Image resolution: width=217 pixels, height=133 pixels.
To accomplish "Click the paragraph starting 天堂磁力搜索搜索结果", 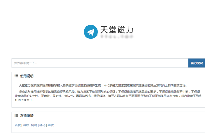I will click(x=103, y=86).
